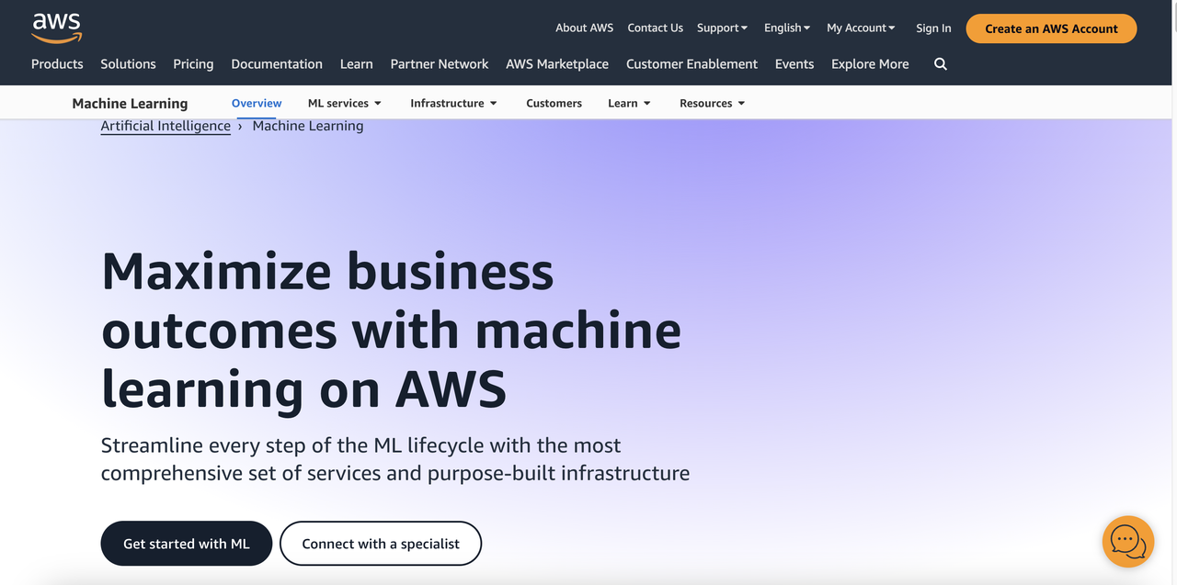This screenshot has height=585, width=1177.
Task: Open the Infrastructure dropdown
Action: (453, 104)
